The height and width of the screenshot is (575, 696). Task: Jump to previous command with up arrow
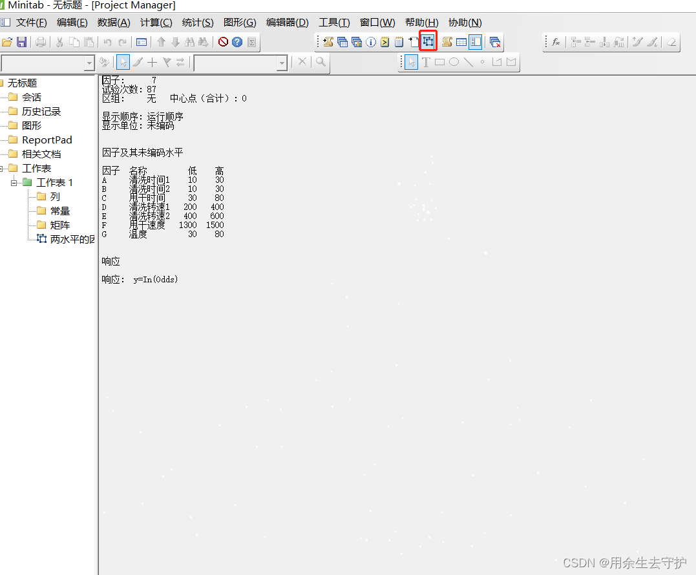[161, 42]
